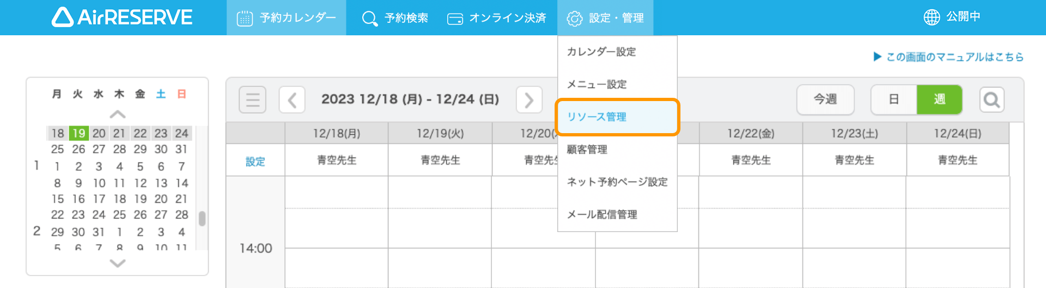Go to previous week arrow
Screen dimensions: 1046x288
292,100
